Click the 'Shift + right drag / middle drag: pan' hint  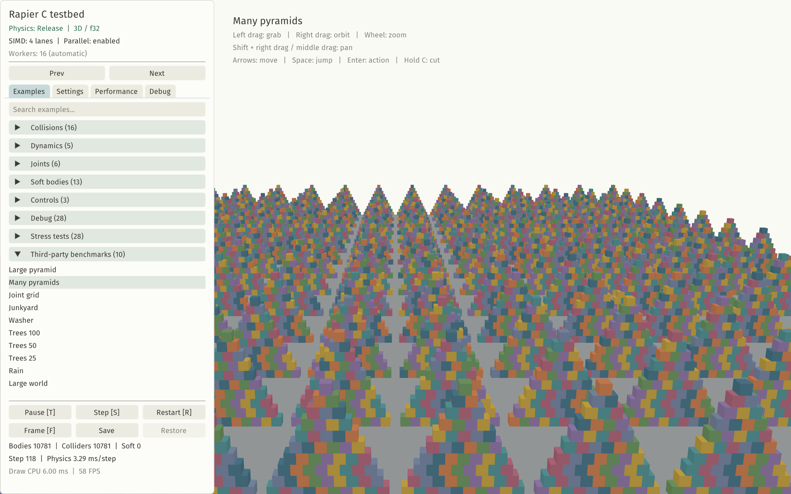click(x=293, y=48)
